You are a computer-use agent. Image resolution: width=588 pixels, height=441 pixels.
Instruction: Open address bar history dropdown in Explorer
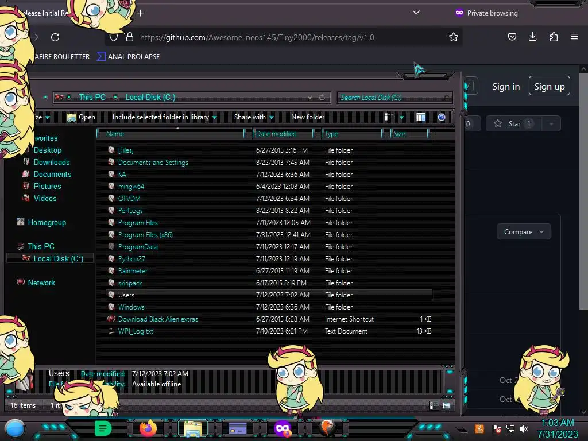tap(310, 98)
